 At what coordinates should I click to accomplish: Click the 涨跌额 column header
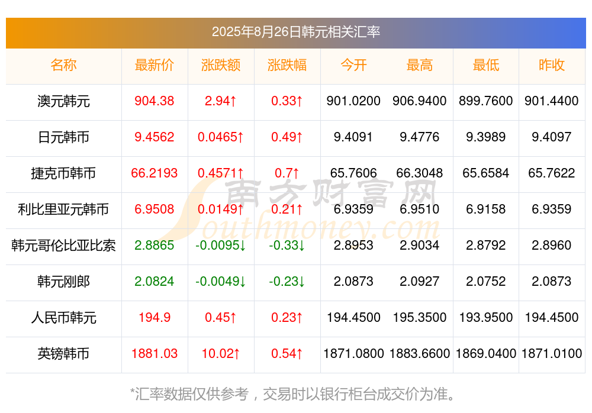click(221, 65)
